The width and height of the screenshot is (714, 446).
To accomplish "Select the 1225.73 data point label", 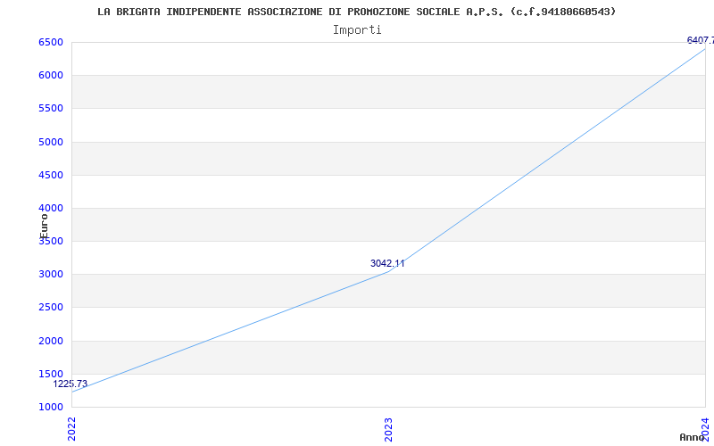I will 71,384.
